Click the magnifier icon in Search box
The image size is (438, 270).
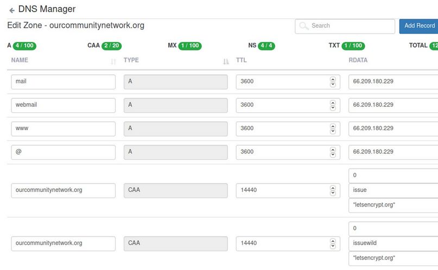coord(304,26)
